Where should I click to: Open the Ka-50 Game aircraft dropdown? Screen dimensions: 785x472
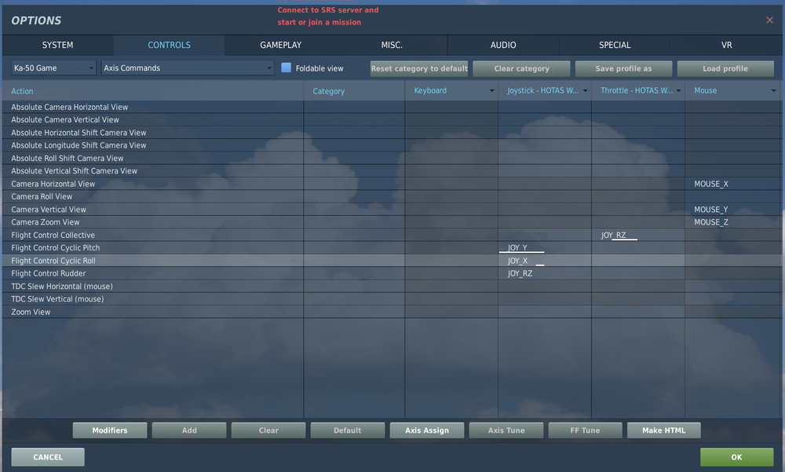53,68
